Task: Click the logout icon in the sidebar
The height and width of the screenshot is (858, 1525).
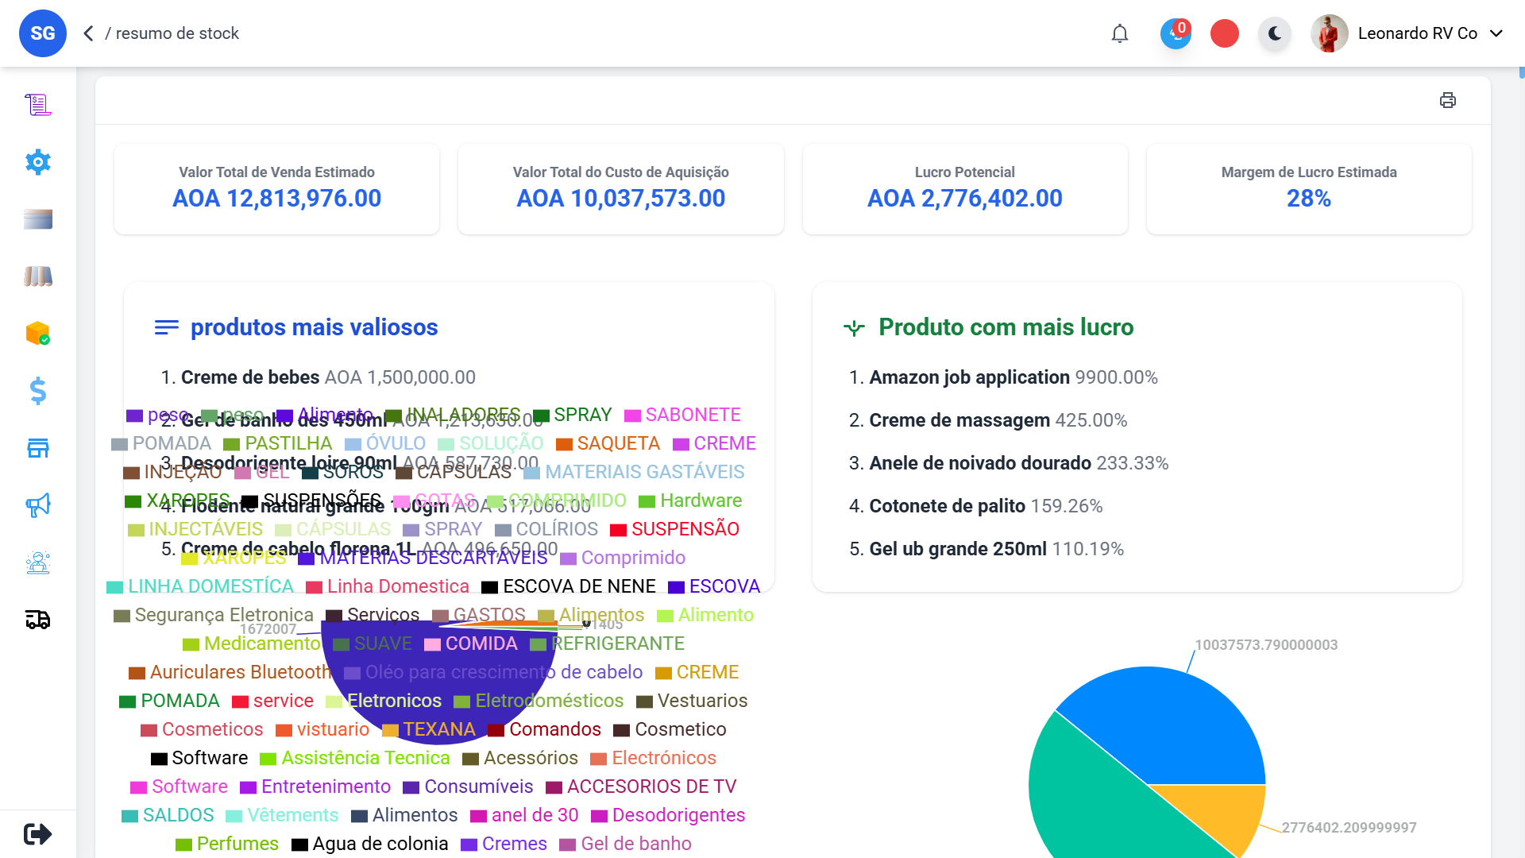Action: coord(38,834)
